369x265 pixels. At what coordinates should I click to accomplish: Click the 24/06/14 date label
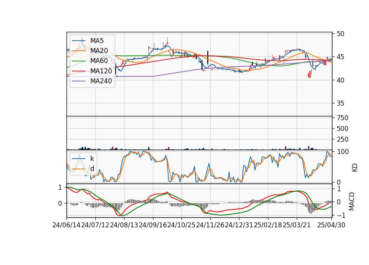click(x=66, y=225)
